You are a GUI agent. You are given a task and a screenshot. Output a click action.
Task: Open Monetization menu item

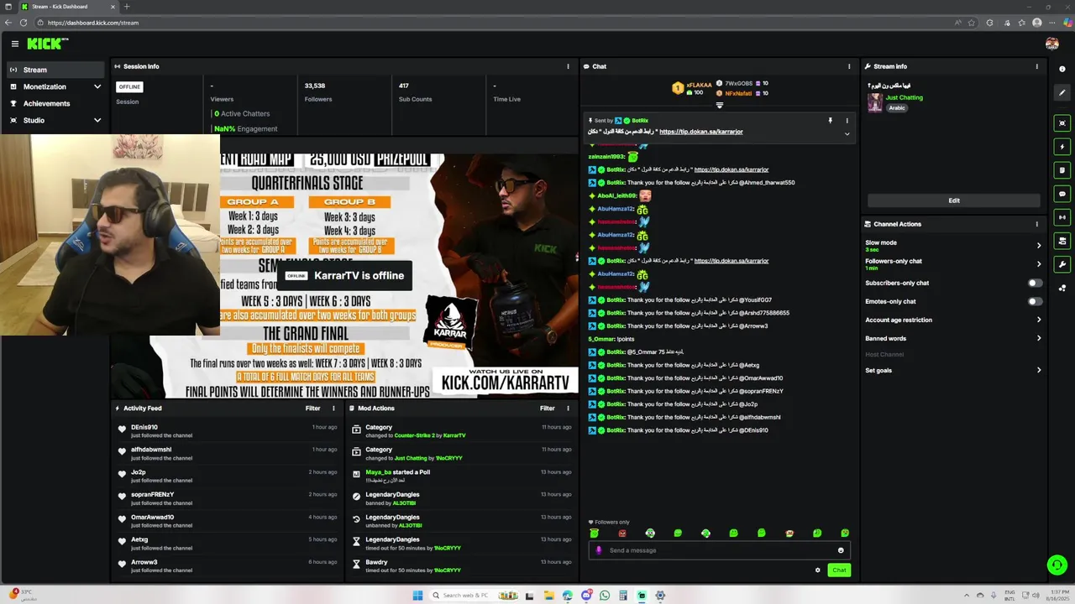45,86
